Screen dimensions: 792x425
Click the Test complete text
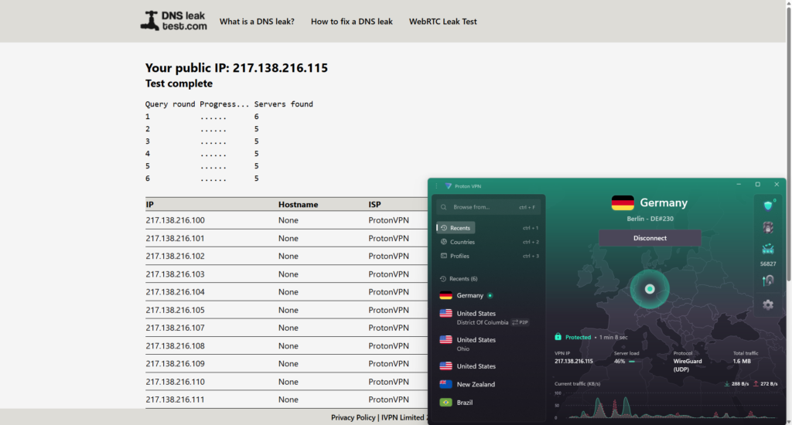(179, 83)
